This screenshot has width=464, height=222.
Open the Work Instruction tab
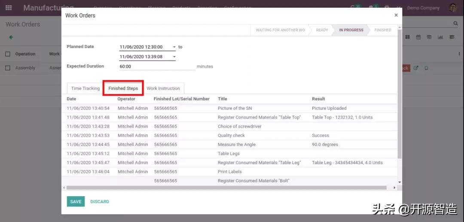click(x=163, y=88)
